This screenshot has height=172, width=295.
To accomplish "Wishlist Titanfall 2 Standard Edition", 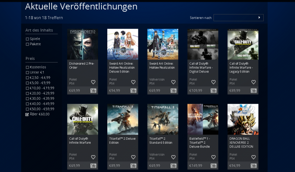I will click(173, 157).
